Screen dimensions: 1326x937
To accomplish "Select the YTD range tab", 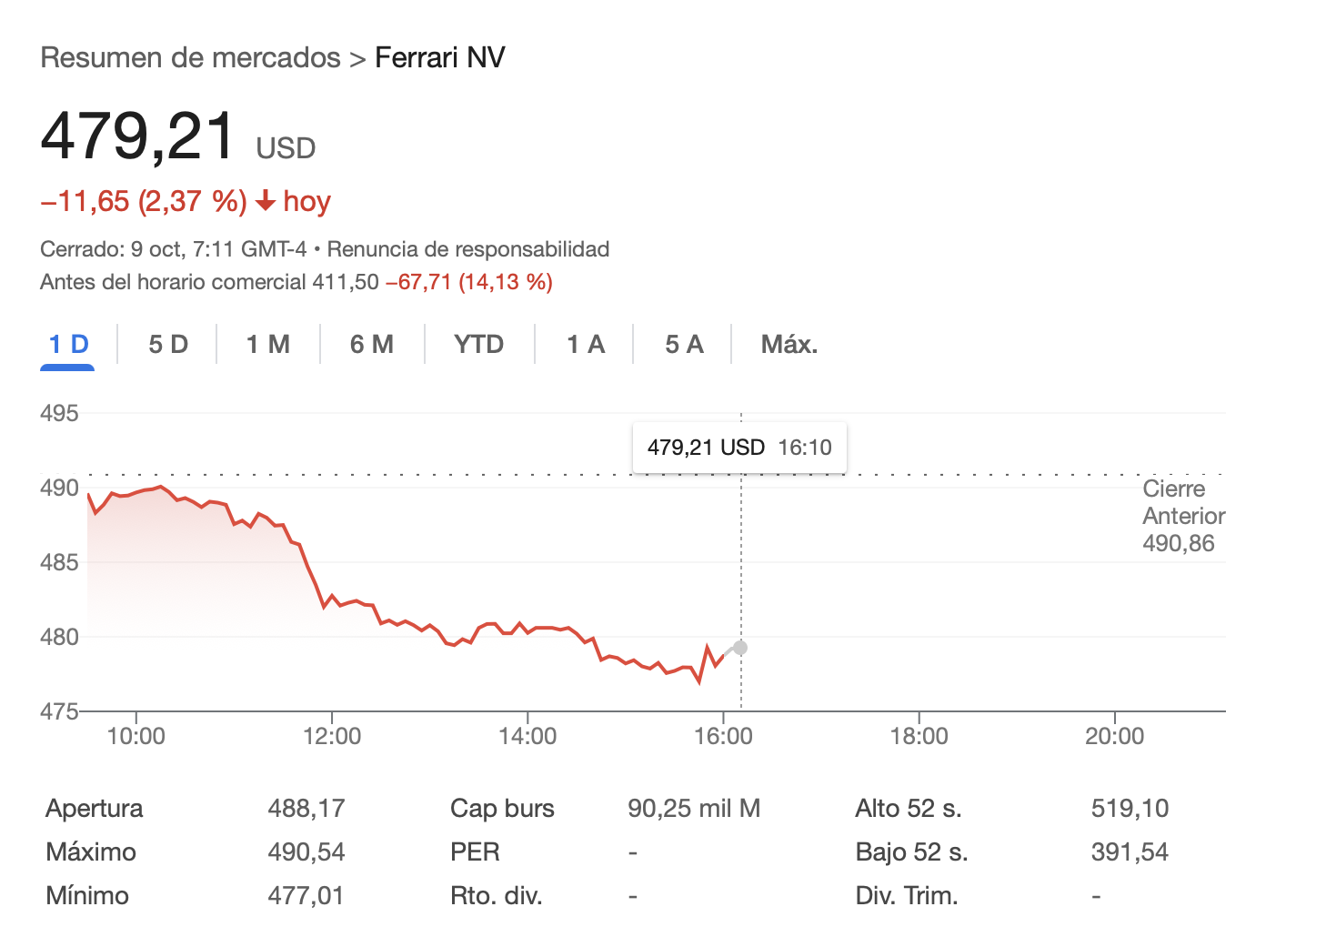I will click(478, 345).
